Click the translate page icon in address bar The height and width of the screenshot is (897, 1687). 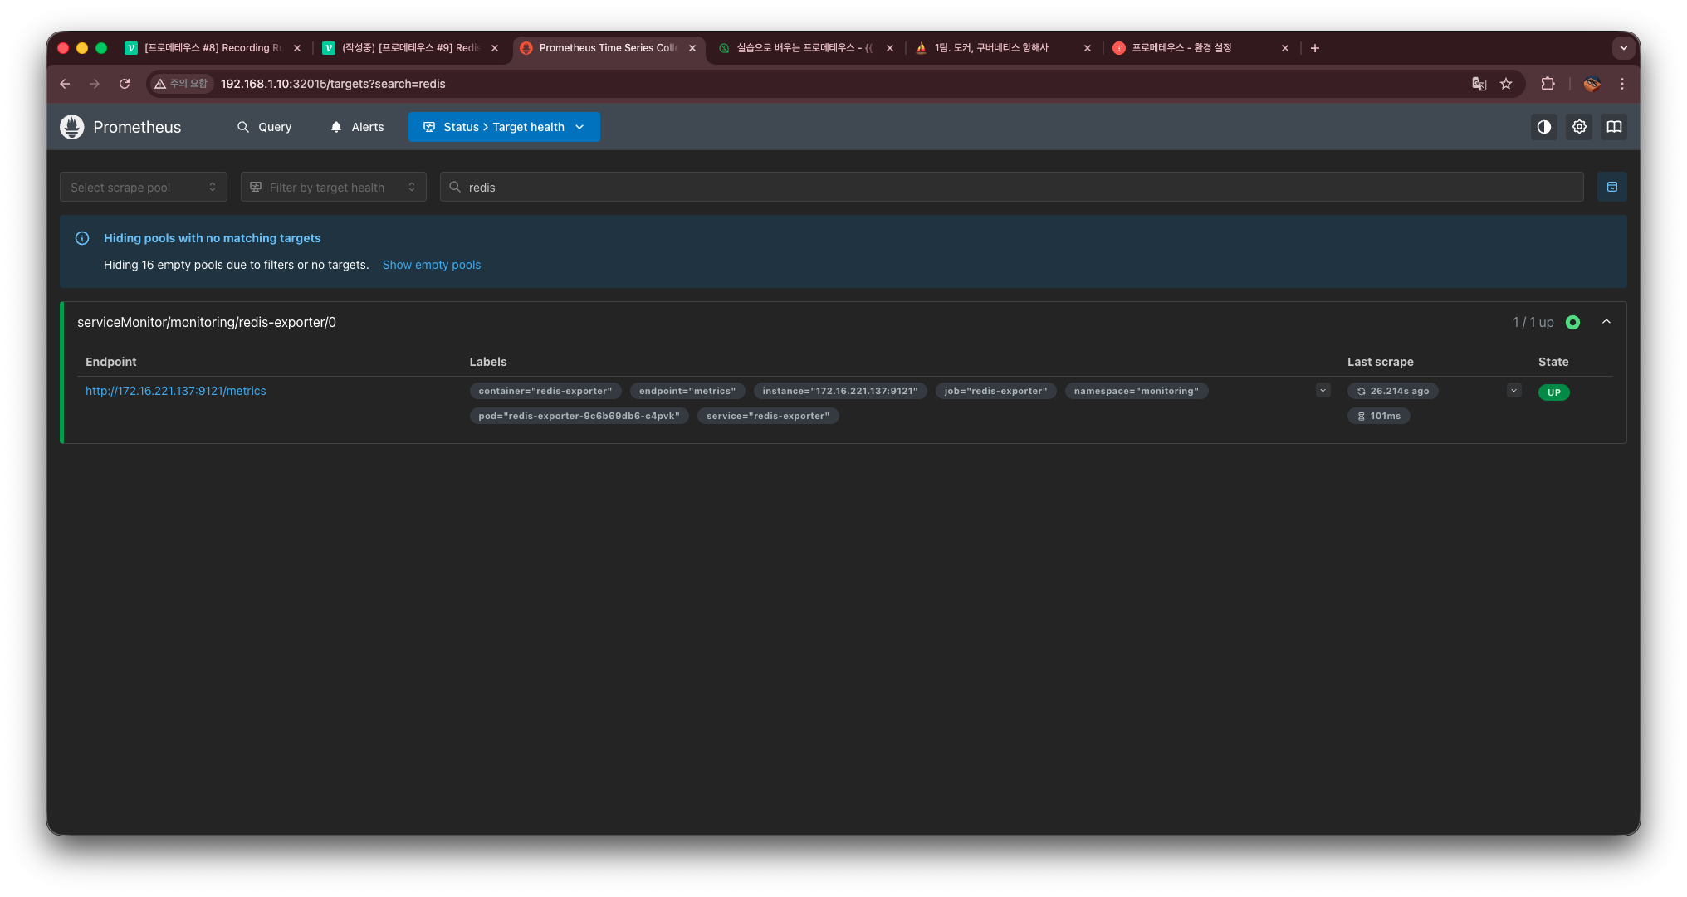point(1479,84)
